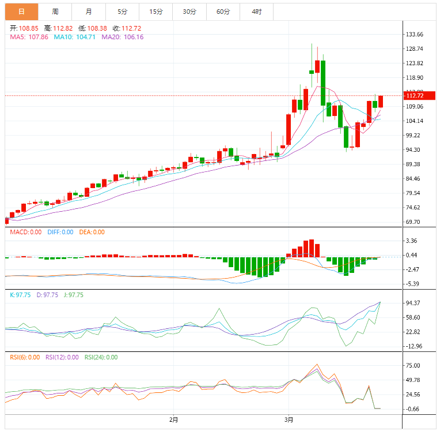Viewport: 444px width, 431px height.
Task: Switch to the 周 weekly tab
Action: [x=55, y=12]
